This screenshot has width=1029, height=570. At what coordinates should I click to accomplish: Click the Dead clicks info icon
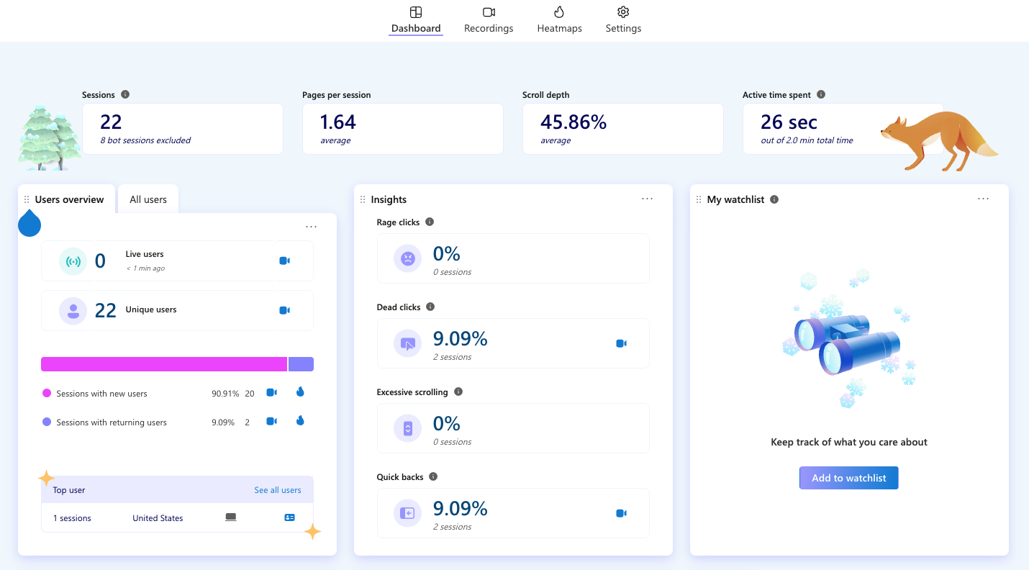click(430, 307)
